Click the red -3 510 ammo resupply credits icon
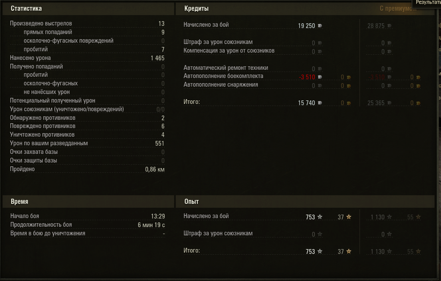This screenshot has height=281, width=441. click(320, 77)
